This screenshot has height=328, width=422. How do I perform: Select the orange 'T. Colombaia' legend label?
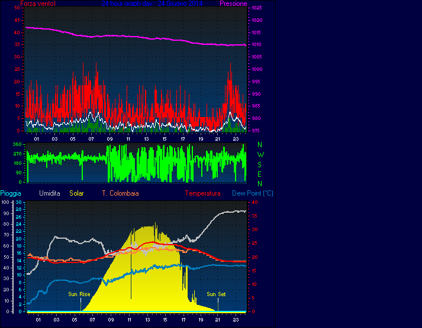[120, 193]
